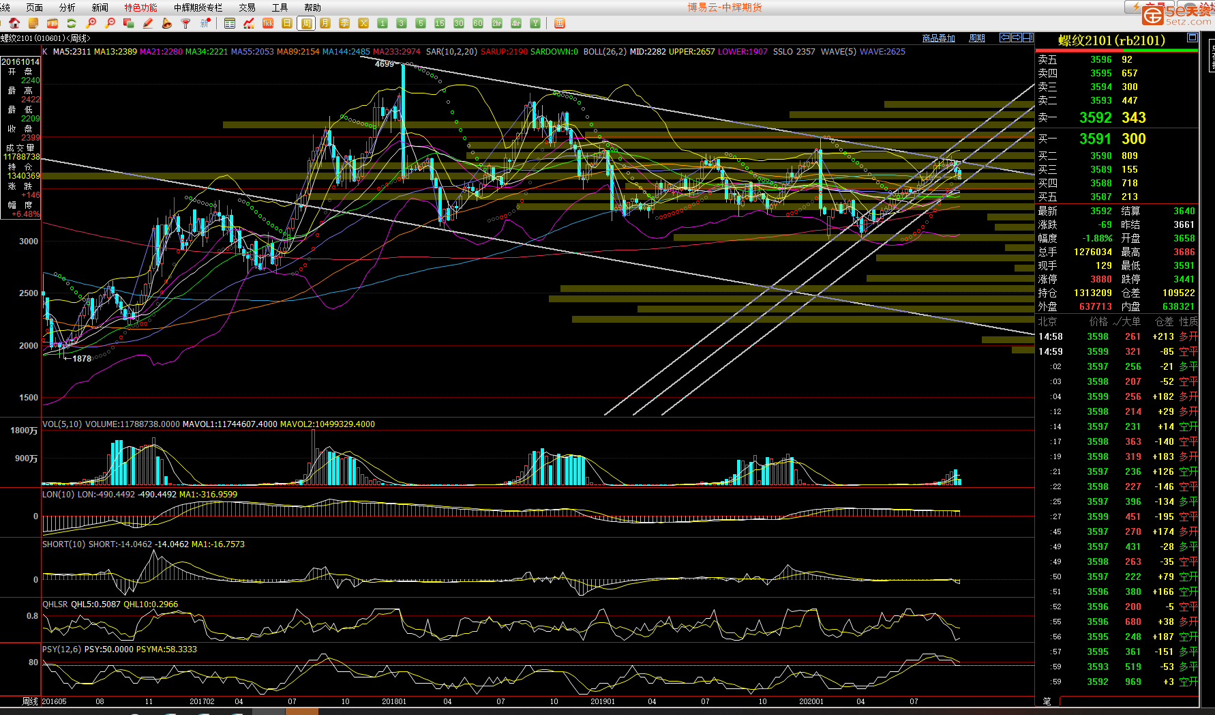Open the 交易 menu

point(247,8)
